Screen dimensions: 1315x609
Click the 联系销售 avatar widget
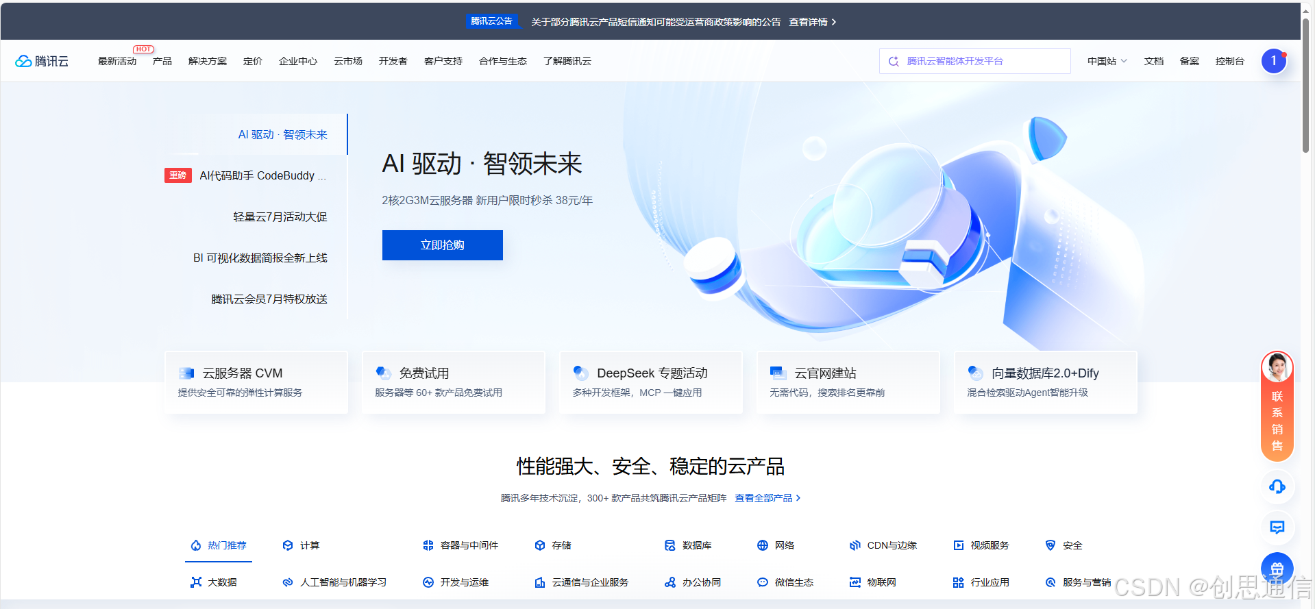pos(1277,406)
